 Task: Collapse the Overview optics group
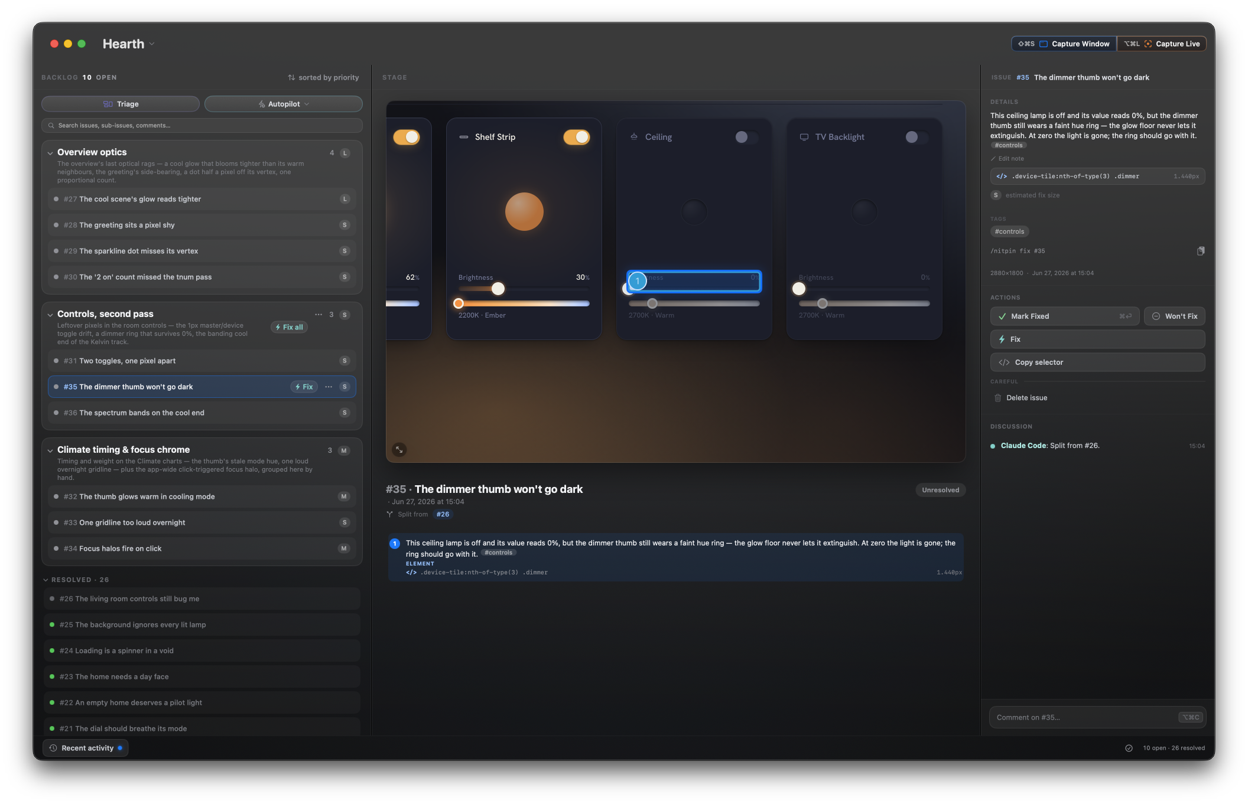coord(50,153)
